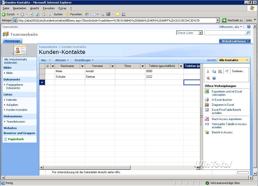258x186 pixels.
Task: Open the Vorname column filter dropdown
Action: (x=112, y=66)
